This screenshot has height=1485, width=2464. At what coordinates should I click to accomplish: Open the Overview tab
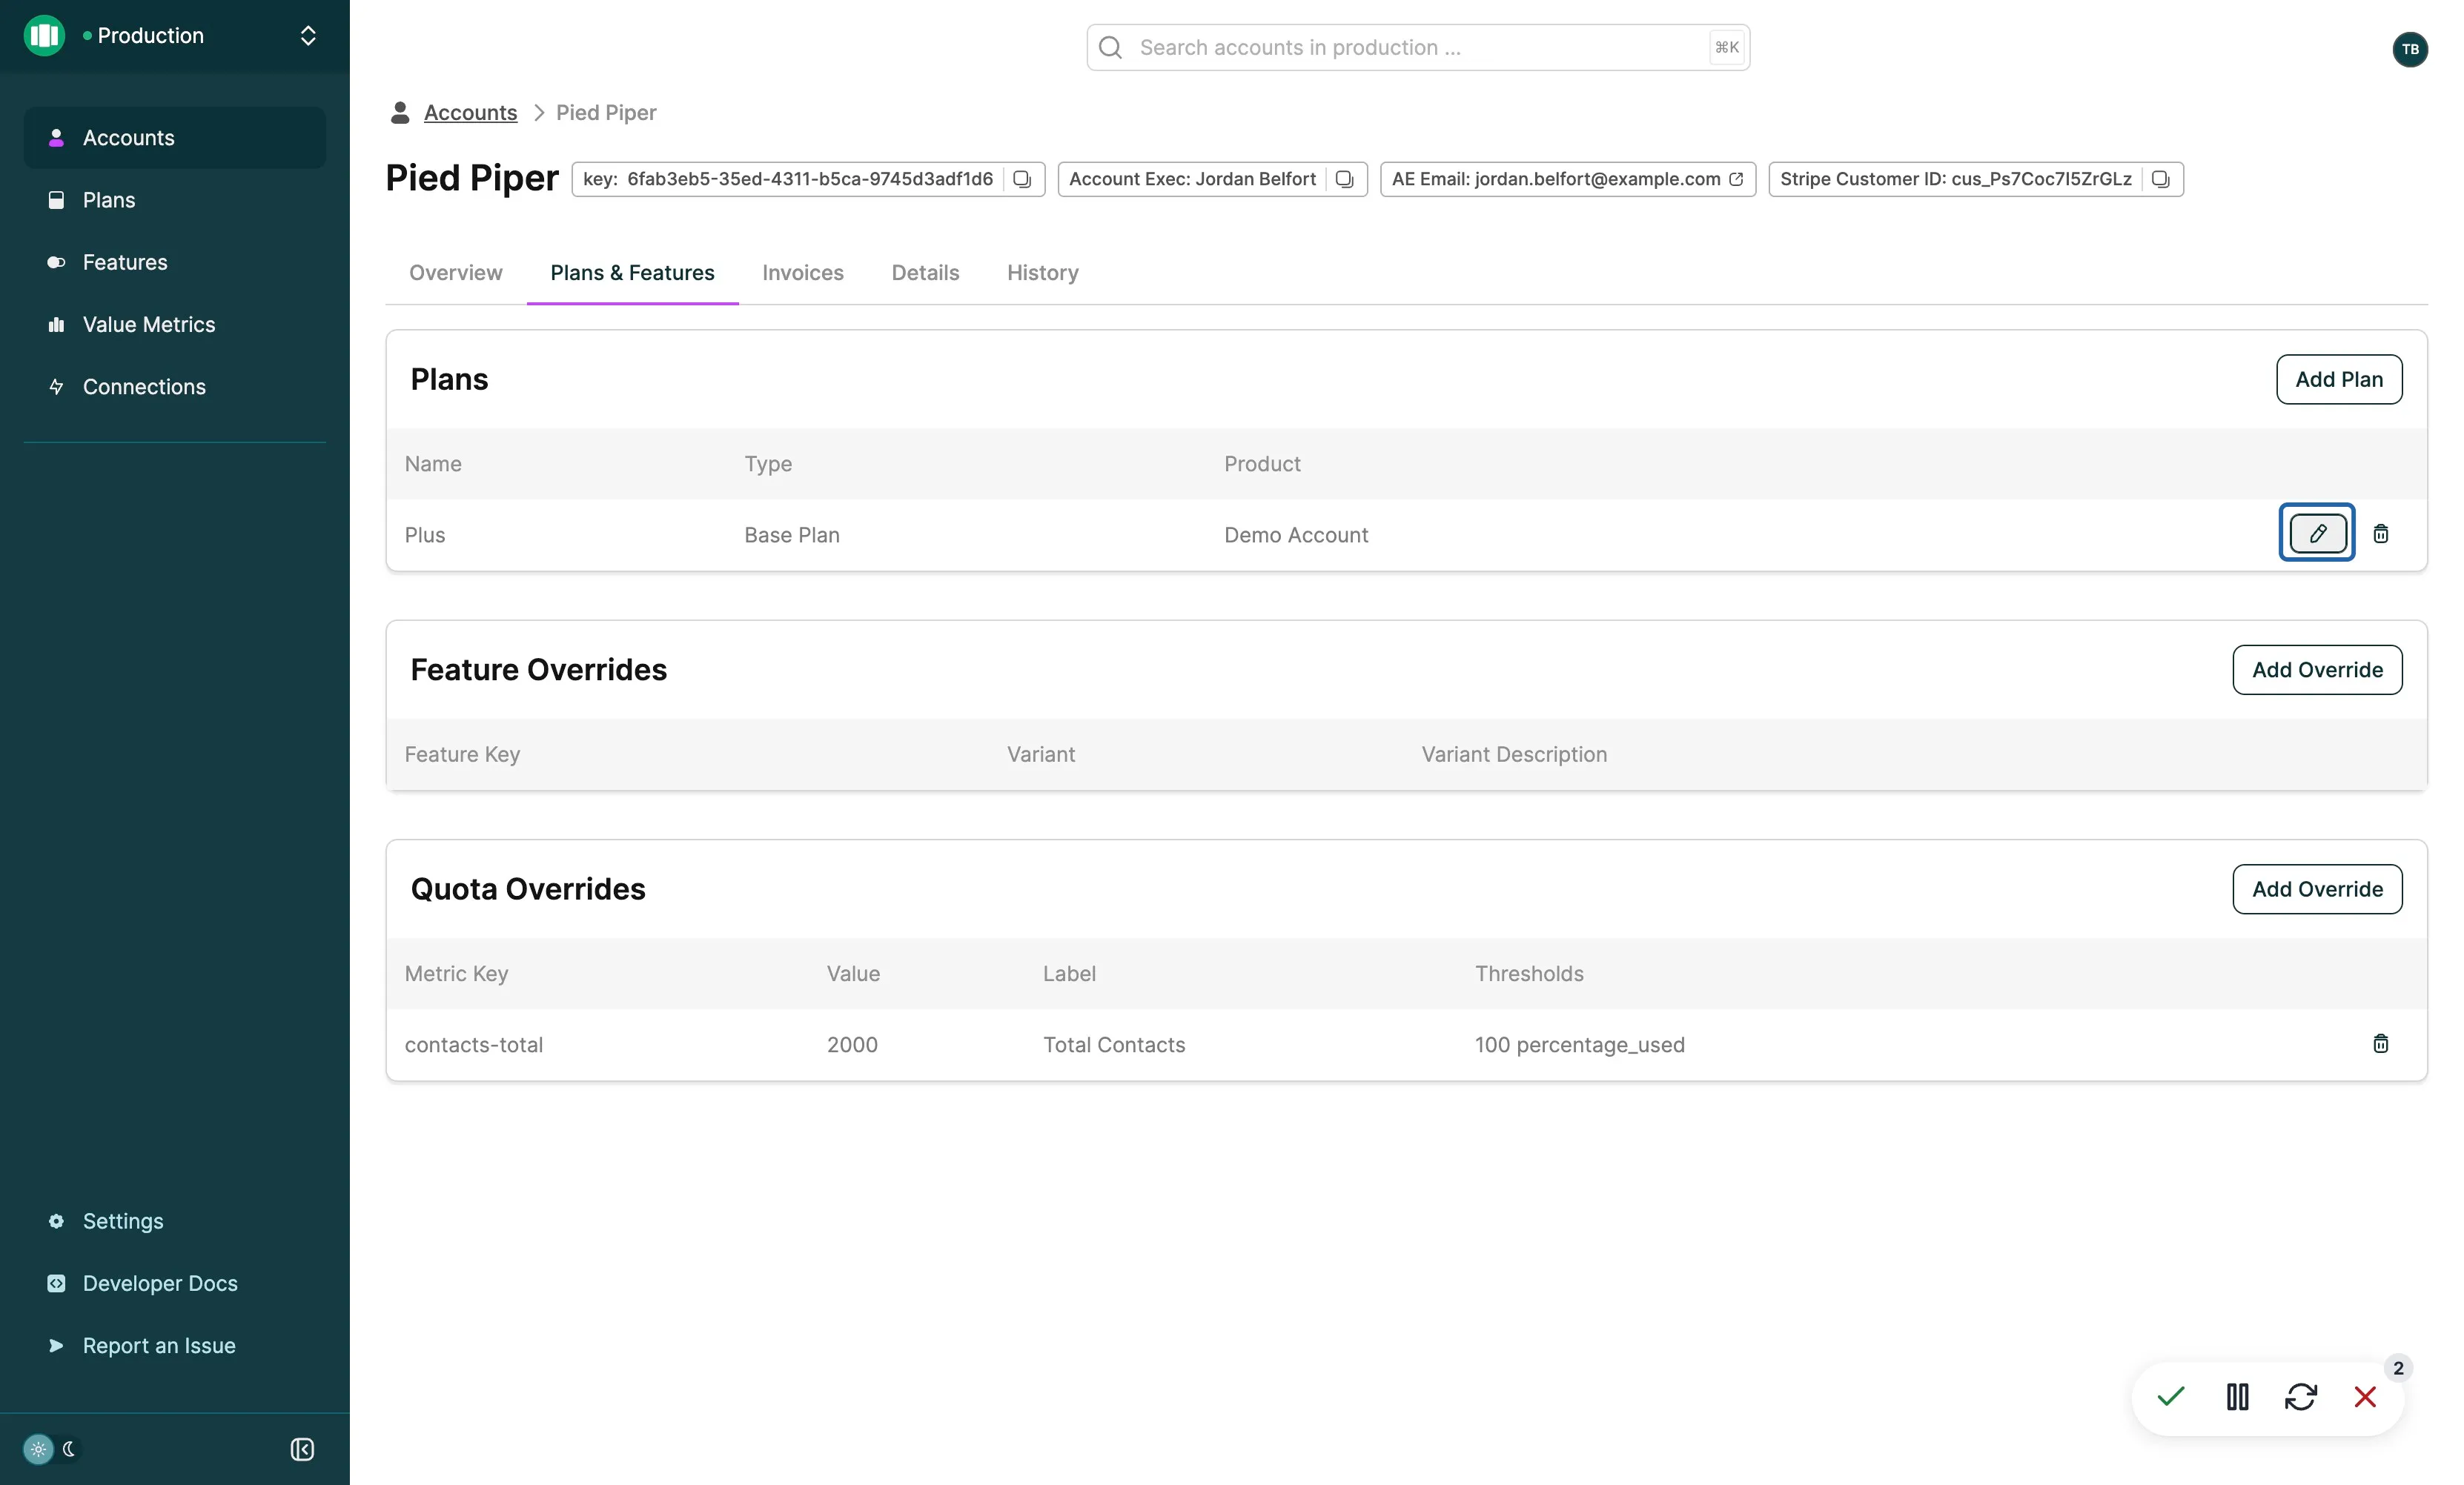point(456,273)
